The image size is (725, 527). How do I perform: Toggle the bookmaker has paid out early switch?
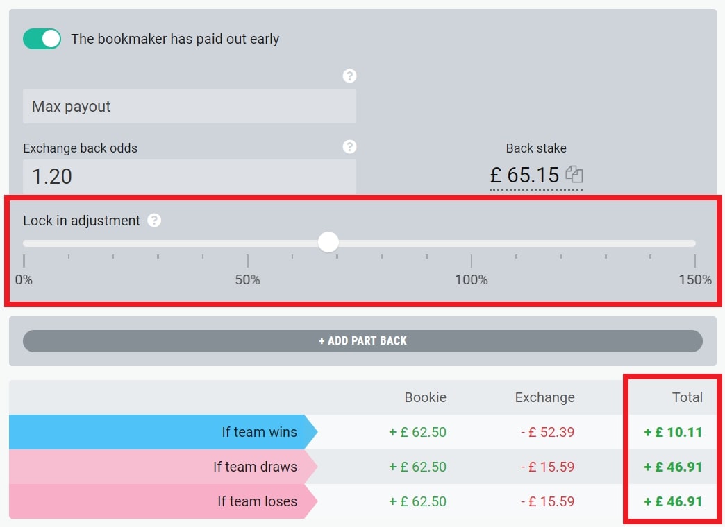click(42, 39)
